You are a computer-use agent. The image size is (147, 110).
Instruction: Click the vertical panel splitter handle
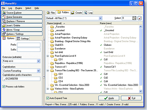click(x=44, y=58)
